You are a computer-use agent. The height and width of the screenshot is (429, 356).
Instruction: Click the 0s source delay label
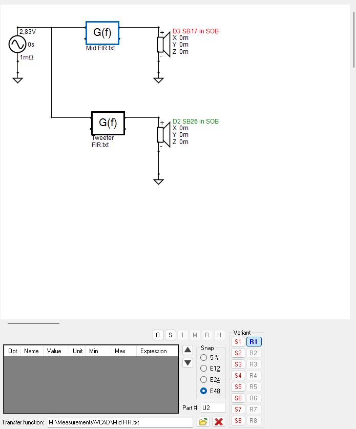(x=31, y=44)
